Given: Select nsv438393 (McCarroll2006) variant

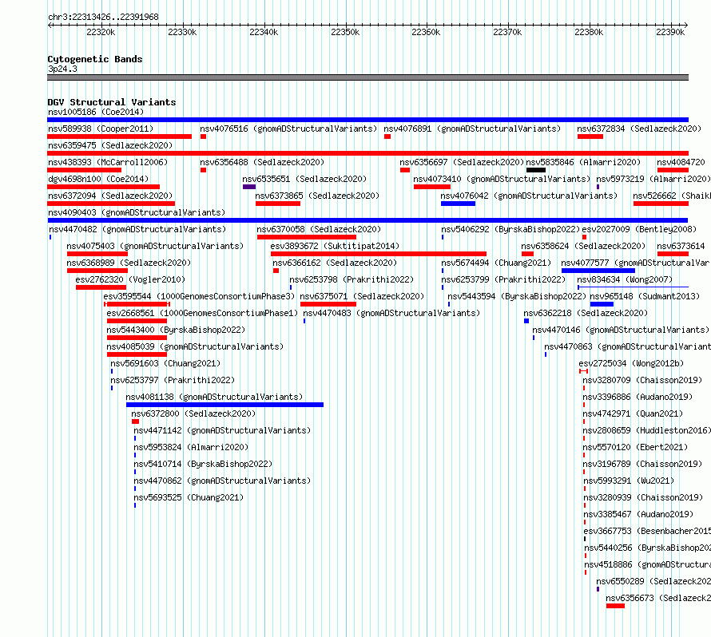Looking at the screenshot, I should coord(108,162).
